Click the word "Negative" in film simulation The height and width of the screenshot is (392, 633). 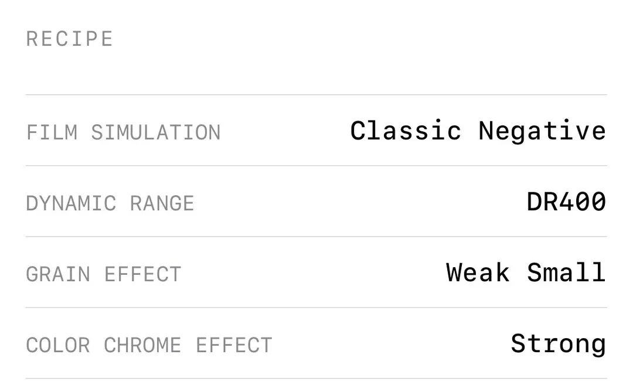542,131
